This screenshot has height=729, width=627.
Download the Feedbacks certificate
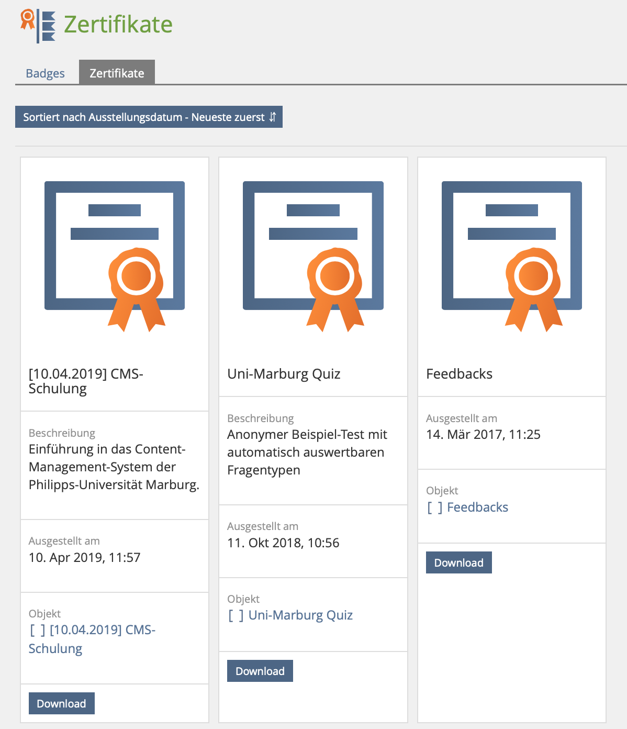tap(458, 562)
